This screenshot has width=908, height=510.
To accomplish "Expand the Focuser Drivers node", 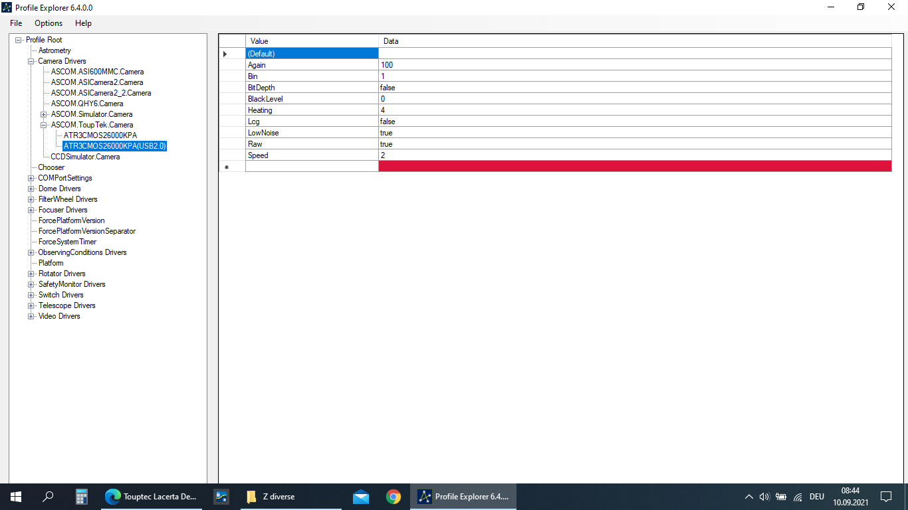I will tap(31, 210).
